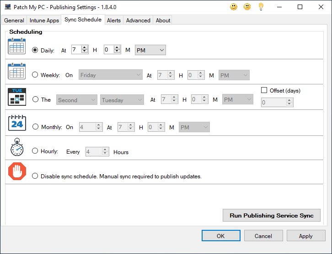The image size is (332, 254).
Task: Click the minute field in 'The' row
Action: tap(196, 99)
